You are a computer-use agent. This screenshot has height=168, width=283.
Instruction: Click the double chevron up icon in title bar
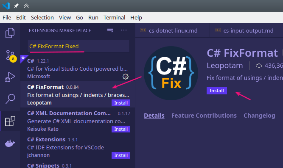(26, 6)
